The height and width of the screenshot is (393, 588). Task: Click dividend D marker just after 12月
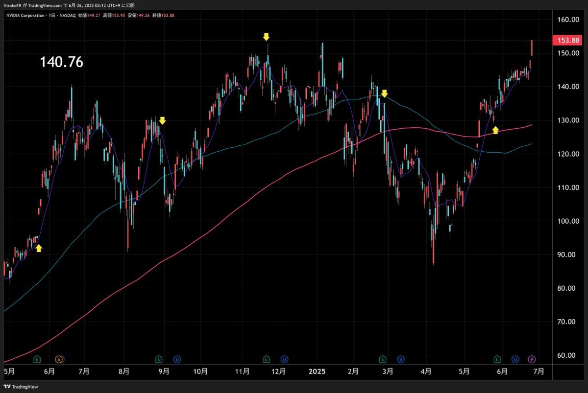click(284, 359)
